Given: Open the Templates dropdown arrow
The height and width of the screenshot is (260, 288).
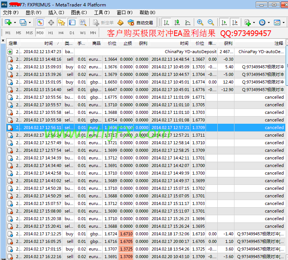Looking at the screenshot, I should tap(283, 22).
